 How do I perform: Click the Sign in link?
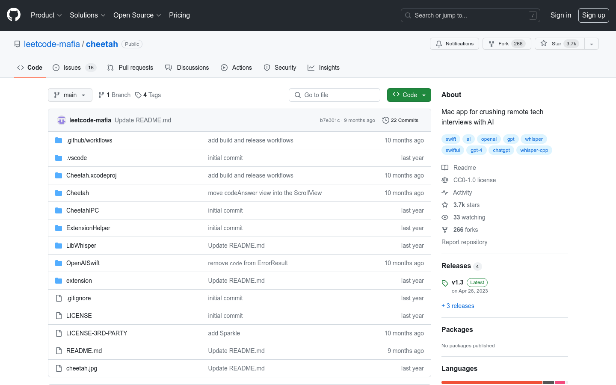point(561,15)
